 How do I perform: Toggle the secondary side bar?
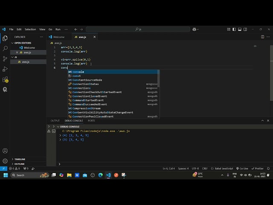(x=245, y=29)
